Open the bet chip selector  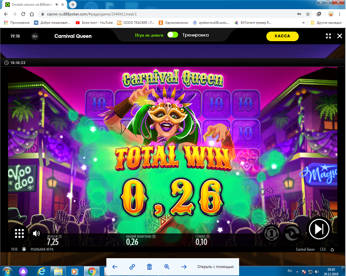272,233
